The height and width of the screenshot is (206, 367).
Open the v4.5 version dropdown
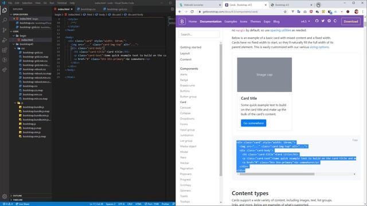305,22
